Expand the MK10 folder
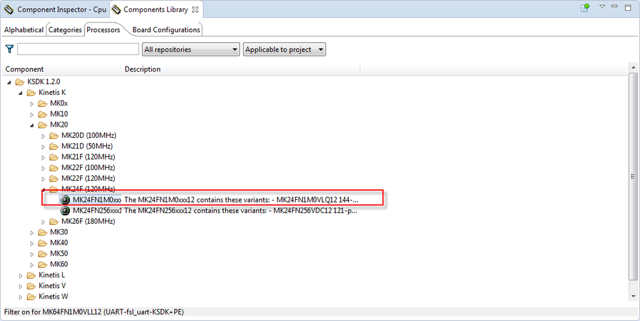640x321 pixels. click(x=32, y=114)
